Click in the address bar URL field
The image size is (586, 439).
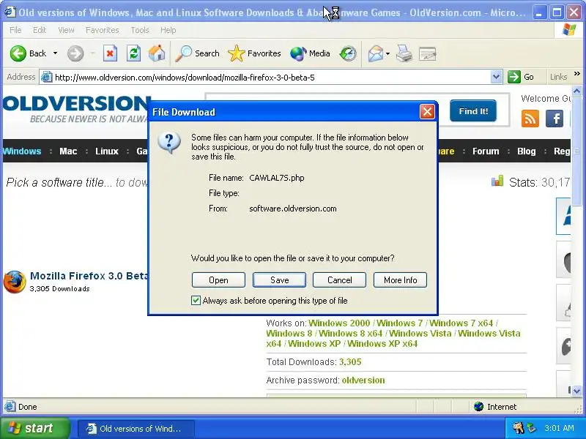[271, 78]
